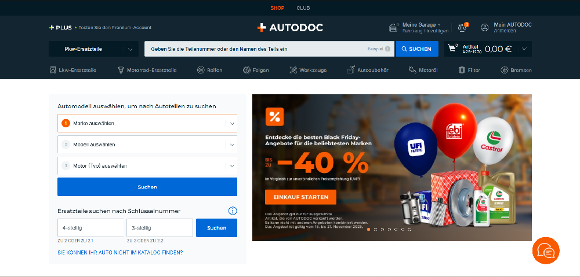Open the compare scales icon
The height and width of the screenshot is (277, 580).
(462, 27)
